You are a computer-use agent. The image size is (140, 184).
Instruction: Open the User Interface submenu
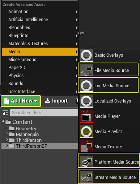point(40,92)
